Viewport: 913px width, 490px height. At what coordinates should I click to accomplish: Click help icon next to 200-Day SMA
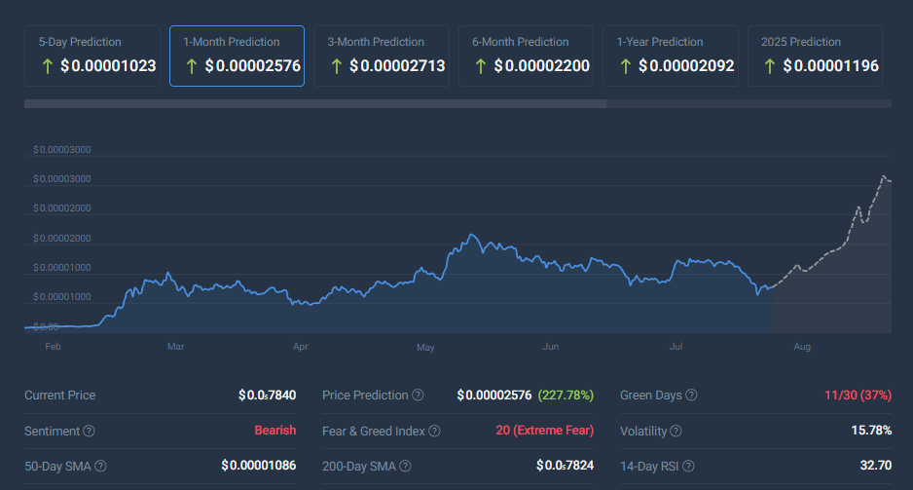pos(405,466)
